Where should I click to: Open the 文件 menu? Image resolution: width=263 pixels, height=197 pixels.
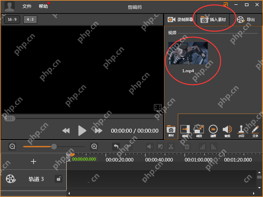click(27, 6)
